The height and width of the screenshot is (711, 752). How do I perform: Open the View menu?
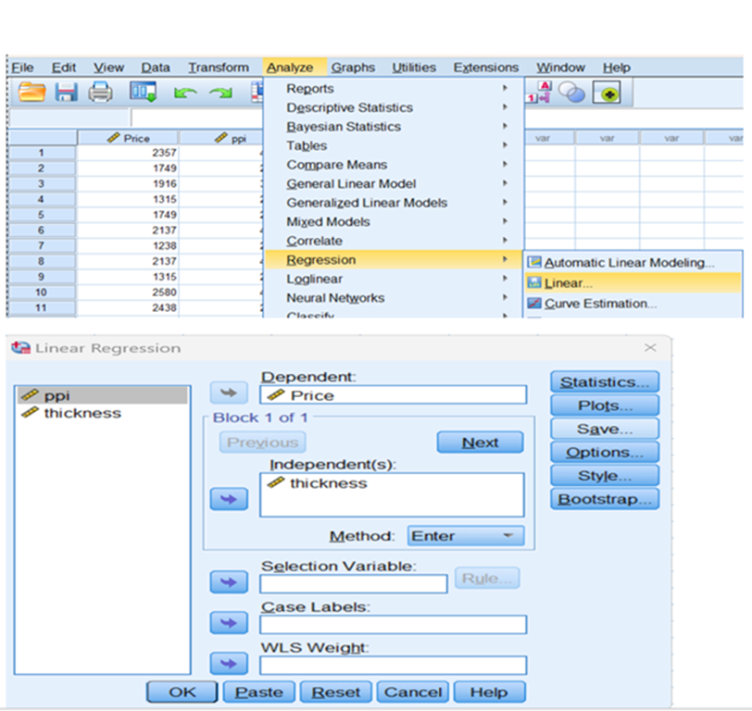(109, 68)
